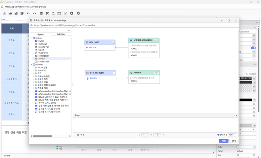Collapse the Status panel chevron
This screenshot has width=261, height=158.
(x=236, y=115)
